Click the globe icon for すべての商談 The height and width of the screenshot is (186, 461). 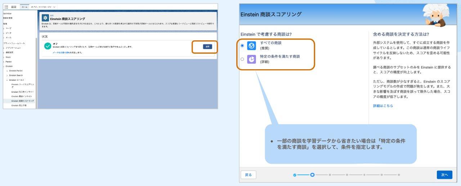pos(251,45)
